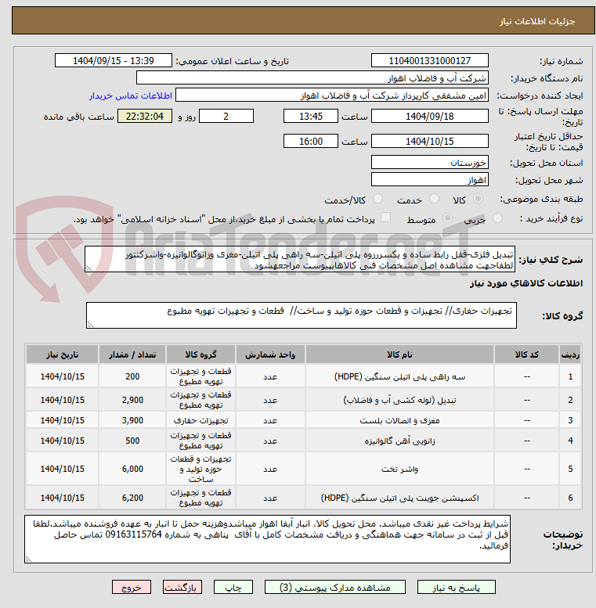Click the توضیحات خریدار notes textarea
596x608 pixels.
[267, 539]
